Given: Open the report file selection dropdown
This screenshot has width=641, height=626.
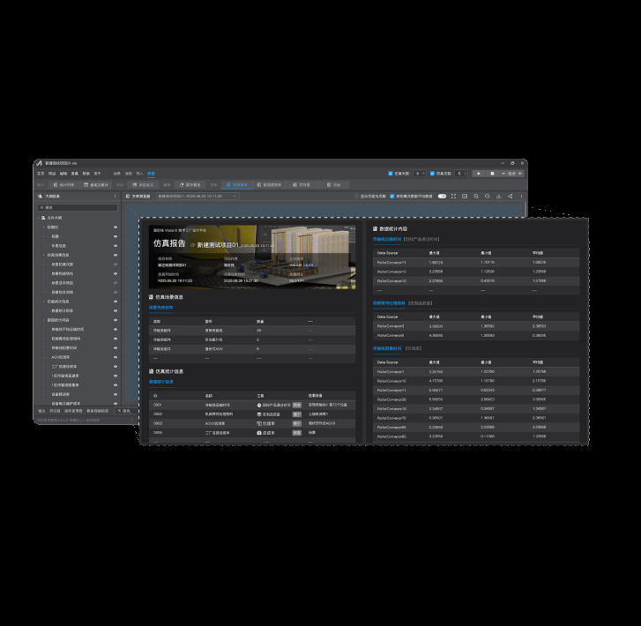Looking at the screenshot, I should 198,197.
